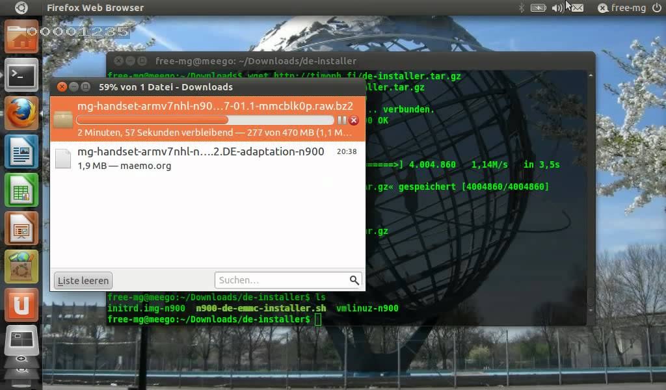Click the terminal scrollbar up arrow
The width and height of the screenshot is (666, 390).
pos(591,75)
